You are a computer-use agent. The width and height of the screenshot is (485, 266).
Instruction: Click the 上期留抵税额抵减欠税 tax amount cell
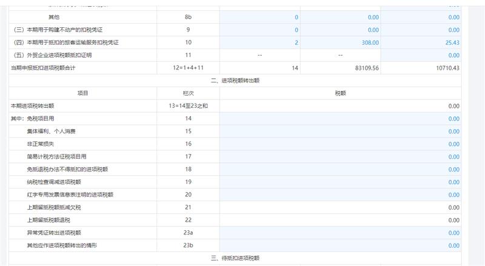[x=339, y=208]
